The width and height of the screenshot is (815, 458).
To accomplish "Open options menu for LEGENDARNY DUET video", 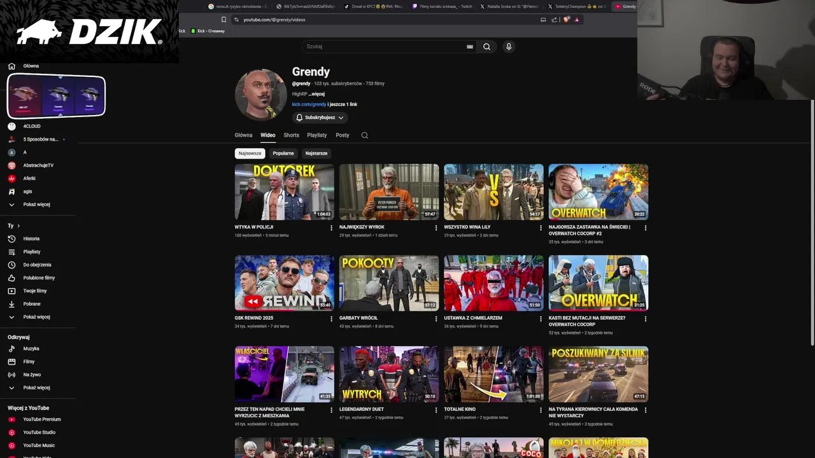I will [x=436, y=410].
